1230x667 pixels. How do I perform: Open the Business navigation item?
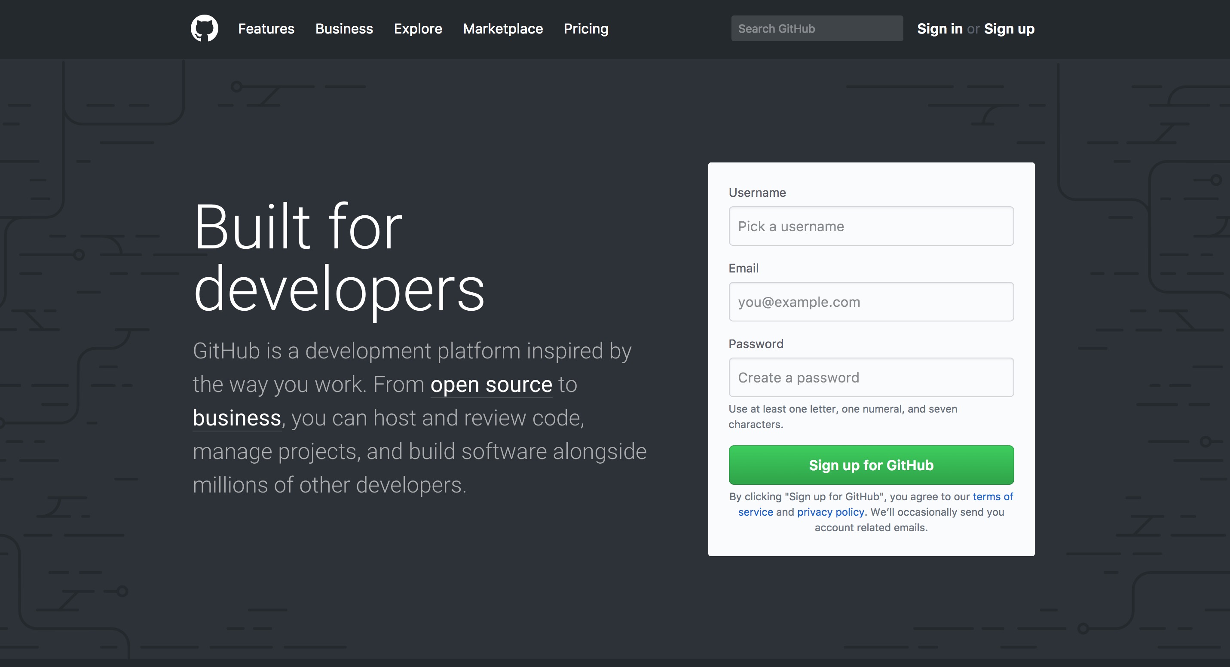(x=344, y=29)
